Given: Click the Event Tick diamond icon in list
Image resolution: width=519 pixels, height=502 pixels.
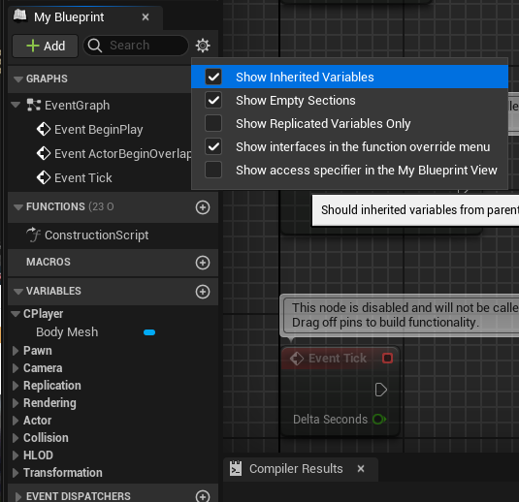Looking at the screenshot, I should point(44,177).
